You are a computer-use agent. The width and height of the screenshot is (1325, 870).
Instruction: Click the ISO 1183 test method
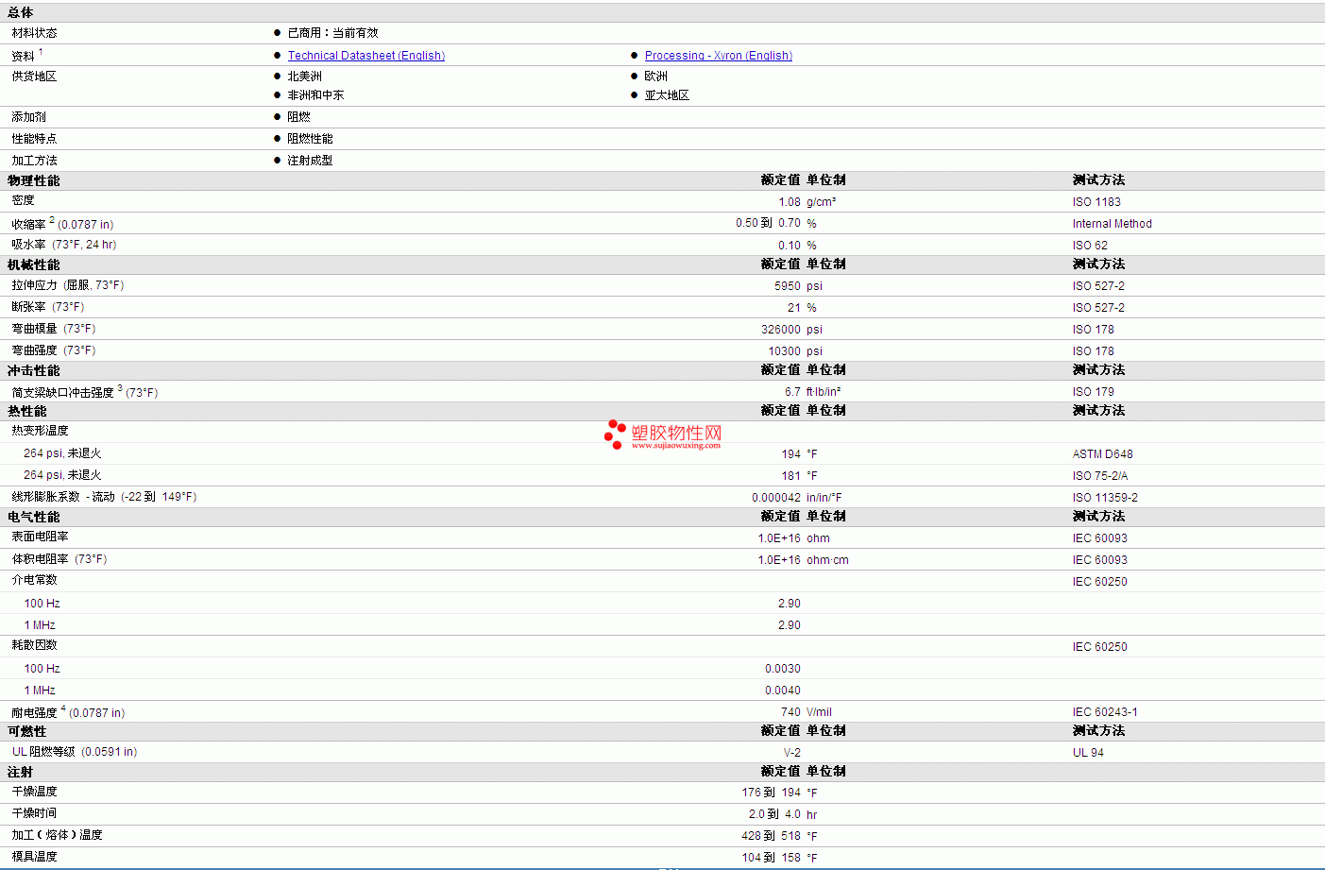(1096, 202)
